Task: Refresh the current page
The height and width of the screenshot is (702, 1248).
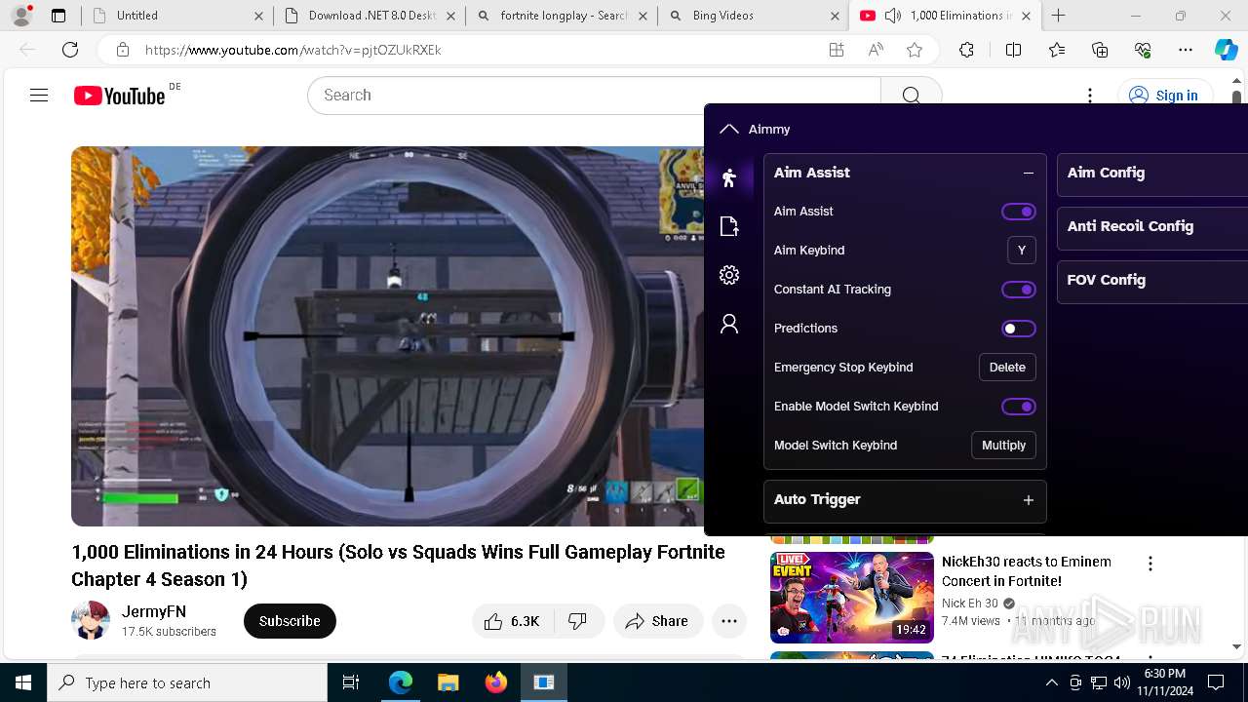Action: point(70,50)
